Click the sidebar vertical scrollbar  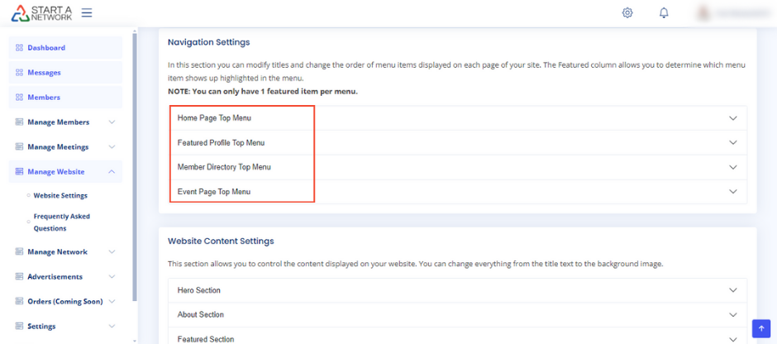[135, 165]
